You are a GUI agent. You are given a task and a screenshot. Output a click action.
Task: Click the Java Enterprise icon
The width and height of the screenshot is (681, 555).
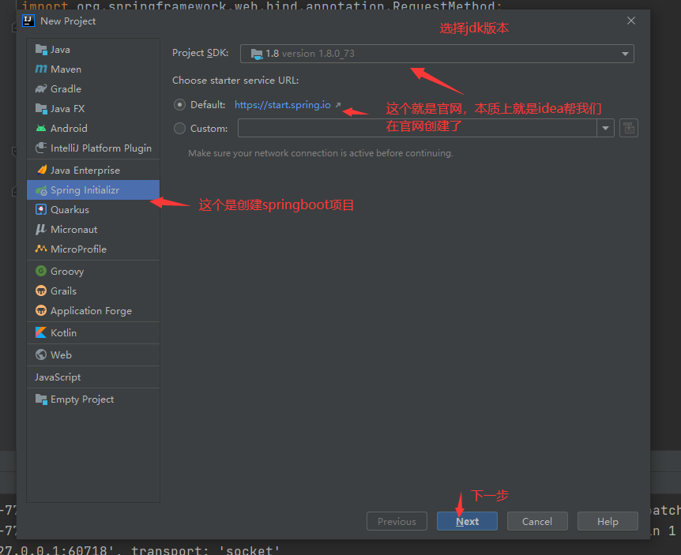(42, 170)
